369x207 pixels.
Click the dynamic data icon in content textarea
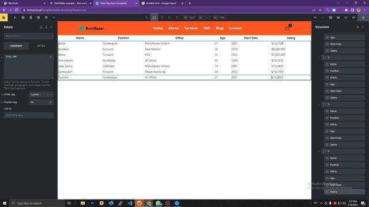point(51,57)
